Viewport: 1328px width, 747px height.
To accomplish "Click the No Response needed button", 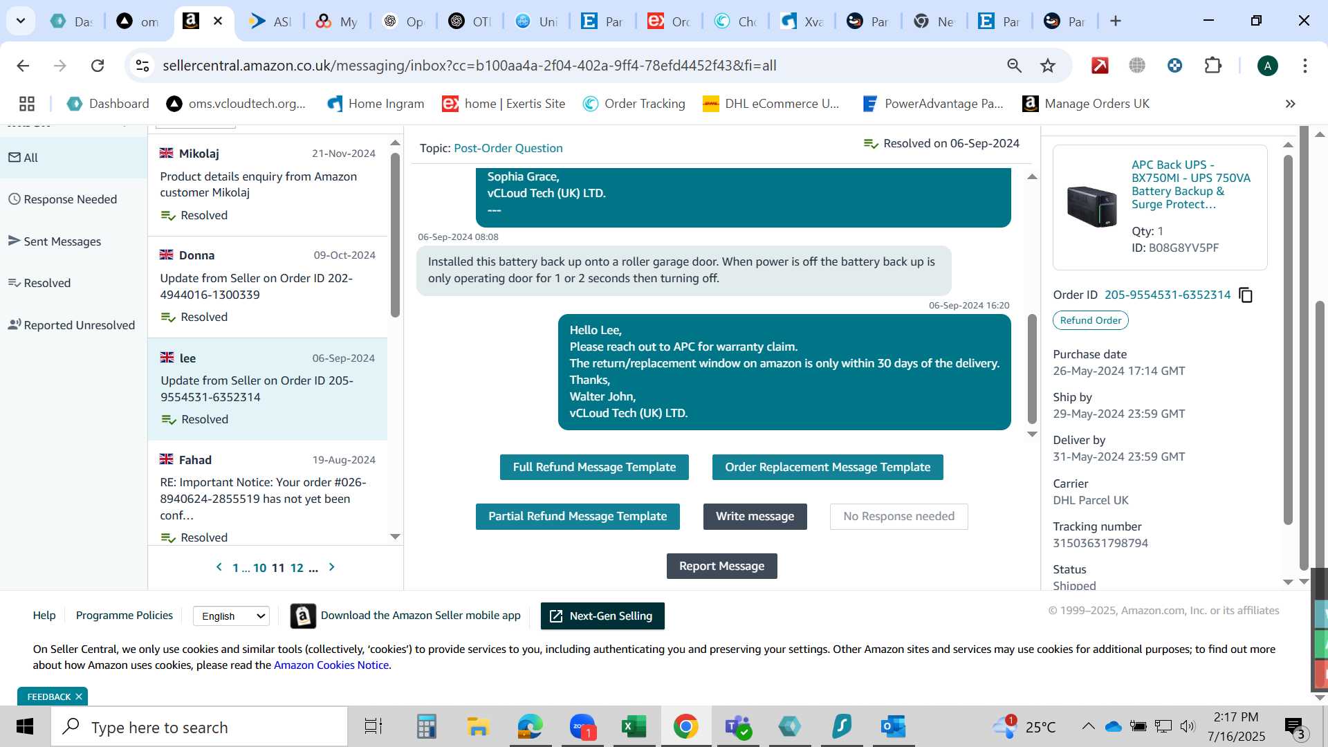I will (x=898, y=517).
